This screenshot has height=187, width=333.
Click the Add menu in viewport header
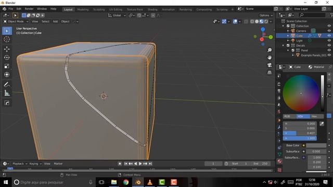tap(55, 21)
